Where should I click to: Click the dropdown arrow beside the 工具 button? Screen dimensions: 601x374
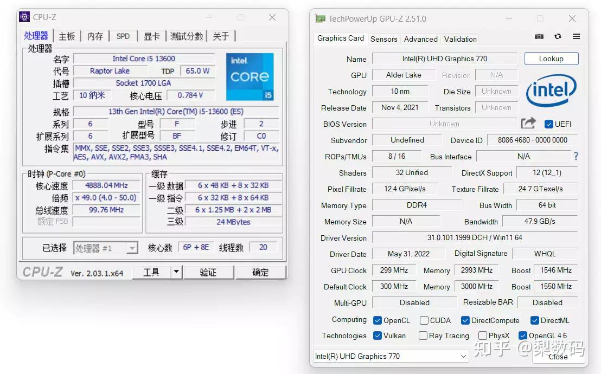[177, 272]
